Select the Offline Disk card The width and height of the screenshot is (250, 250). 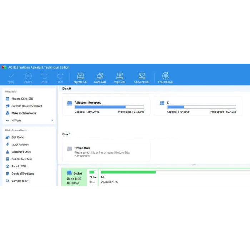click(x=106, y=152)
